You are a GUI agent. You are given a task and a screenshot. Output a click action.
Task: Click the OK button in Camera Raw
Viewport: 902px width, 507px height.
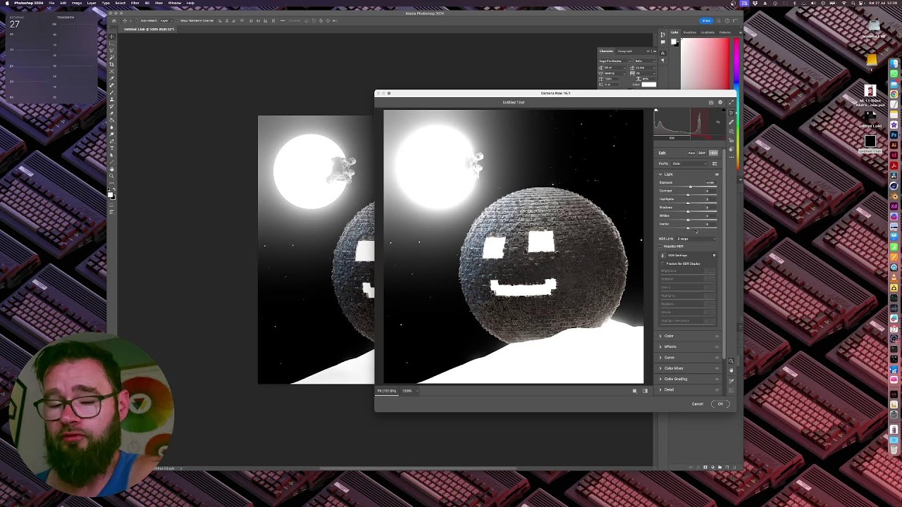pos(720,403)
